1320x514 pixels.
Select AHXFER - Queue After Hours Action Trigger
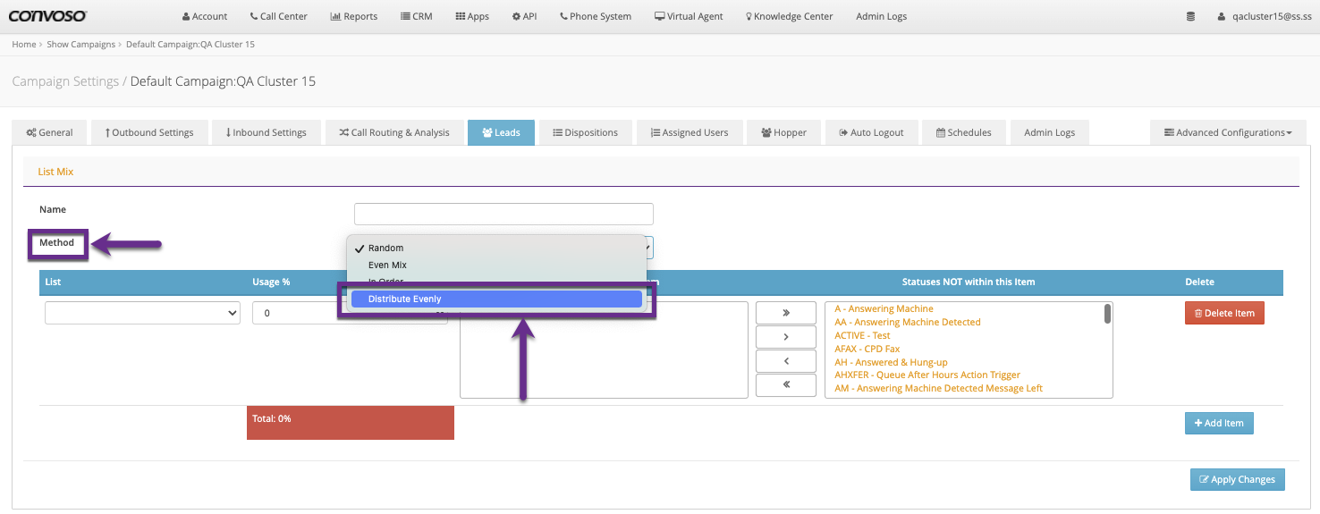[927, 375]
